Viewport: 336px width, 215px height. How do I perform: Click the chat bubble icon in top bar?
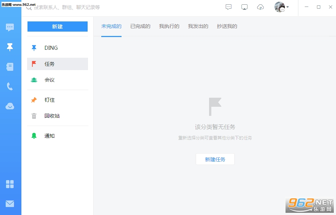point(228,7)
